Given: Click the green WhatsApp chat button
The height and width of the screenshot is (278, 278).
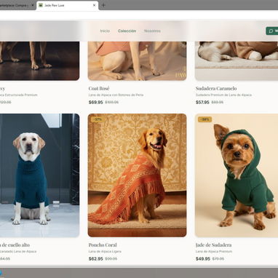Looking at the screenshot, I should [272, 31].
